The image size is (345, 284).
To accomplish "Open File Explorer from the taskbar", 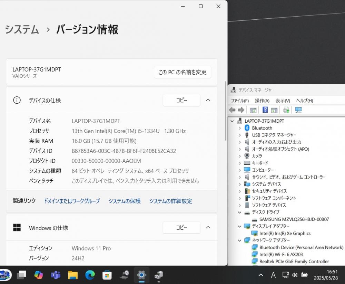I will (x=73, y=275).
